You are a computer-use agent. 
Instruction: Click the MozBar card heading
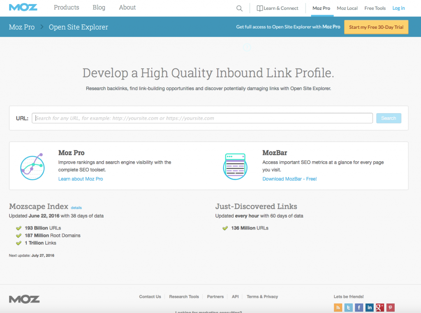click(x=275, y=153)
